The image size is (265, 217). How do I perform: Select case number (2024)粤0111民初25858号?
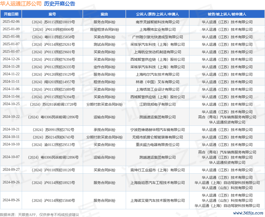(53, 37)
